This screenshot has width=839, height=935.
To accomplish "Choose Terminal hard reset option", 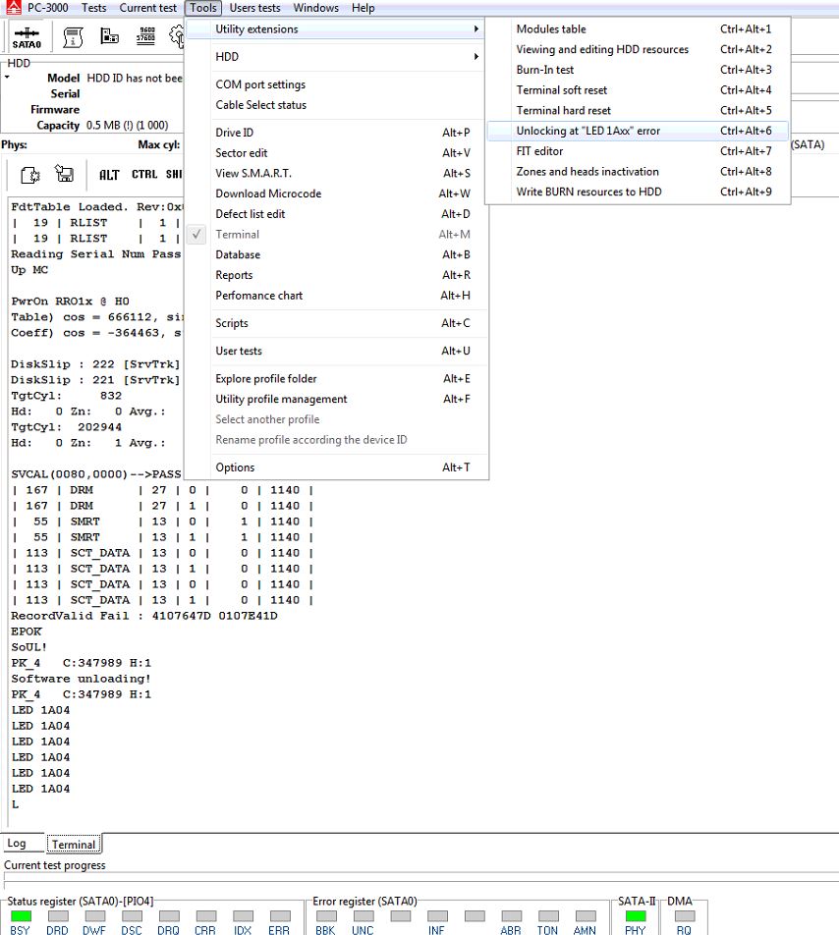I will coord(563,110).
